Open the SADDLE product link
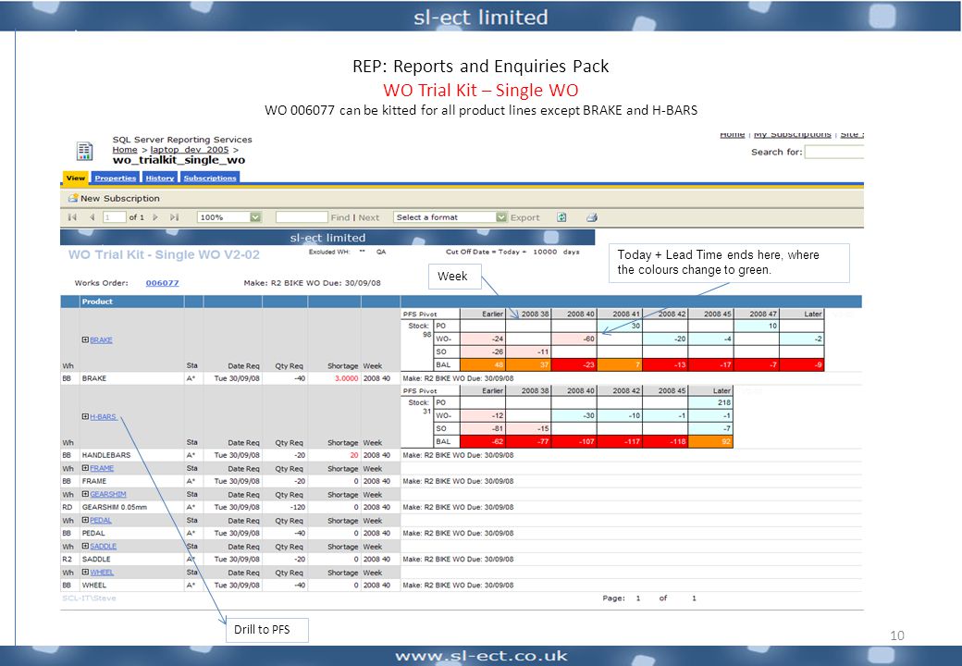Image resolution: width=962 pixels, height=666 pixels. point(103,546)
